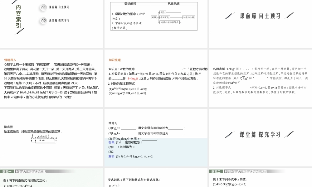
Task: Open the 内容索引 contents slide thumbnail
Action: [x=51, y=23]
